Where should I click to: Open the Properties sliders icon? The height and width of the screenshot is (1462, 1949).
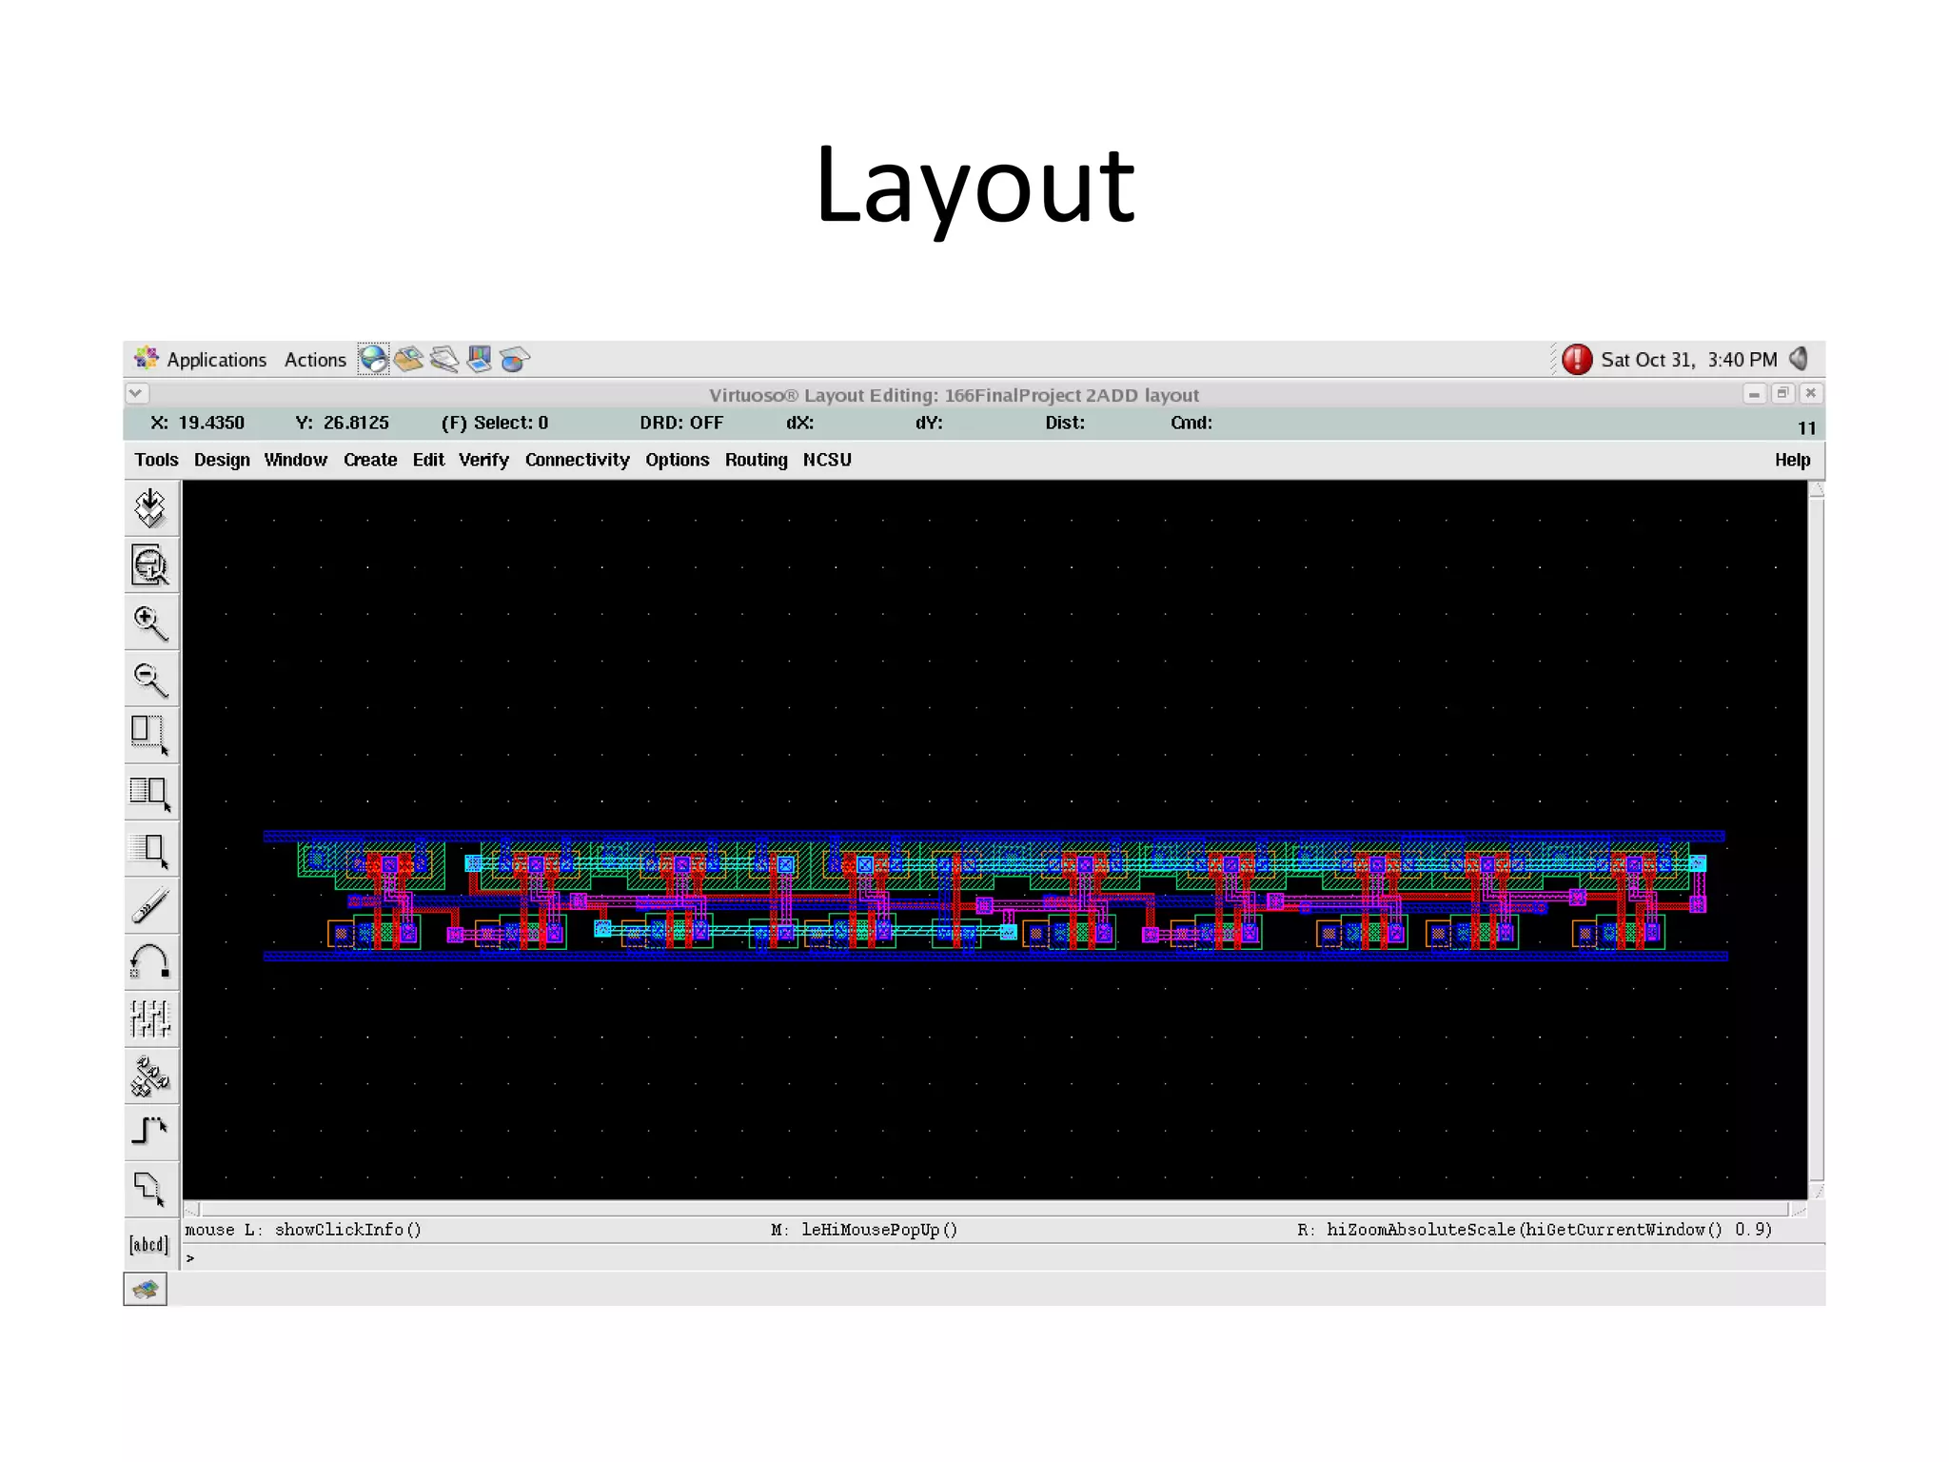point(150,1018)
